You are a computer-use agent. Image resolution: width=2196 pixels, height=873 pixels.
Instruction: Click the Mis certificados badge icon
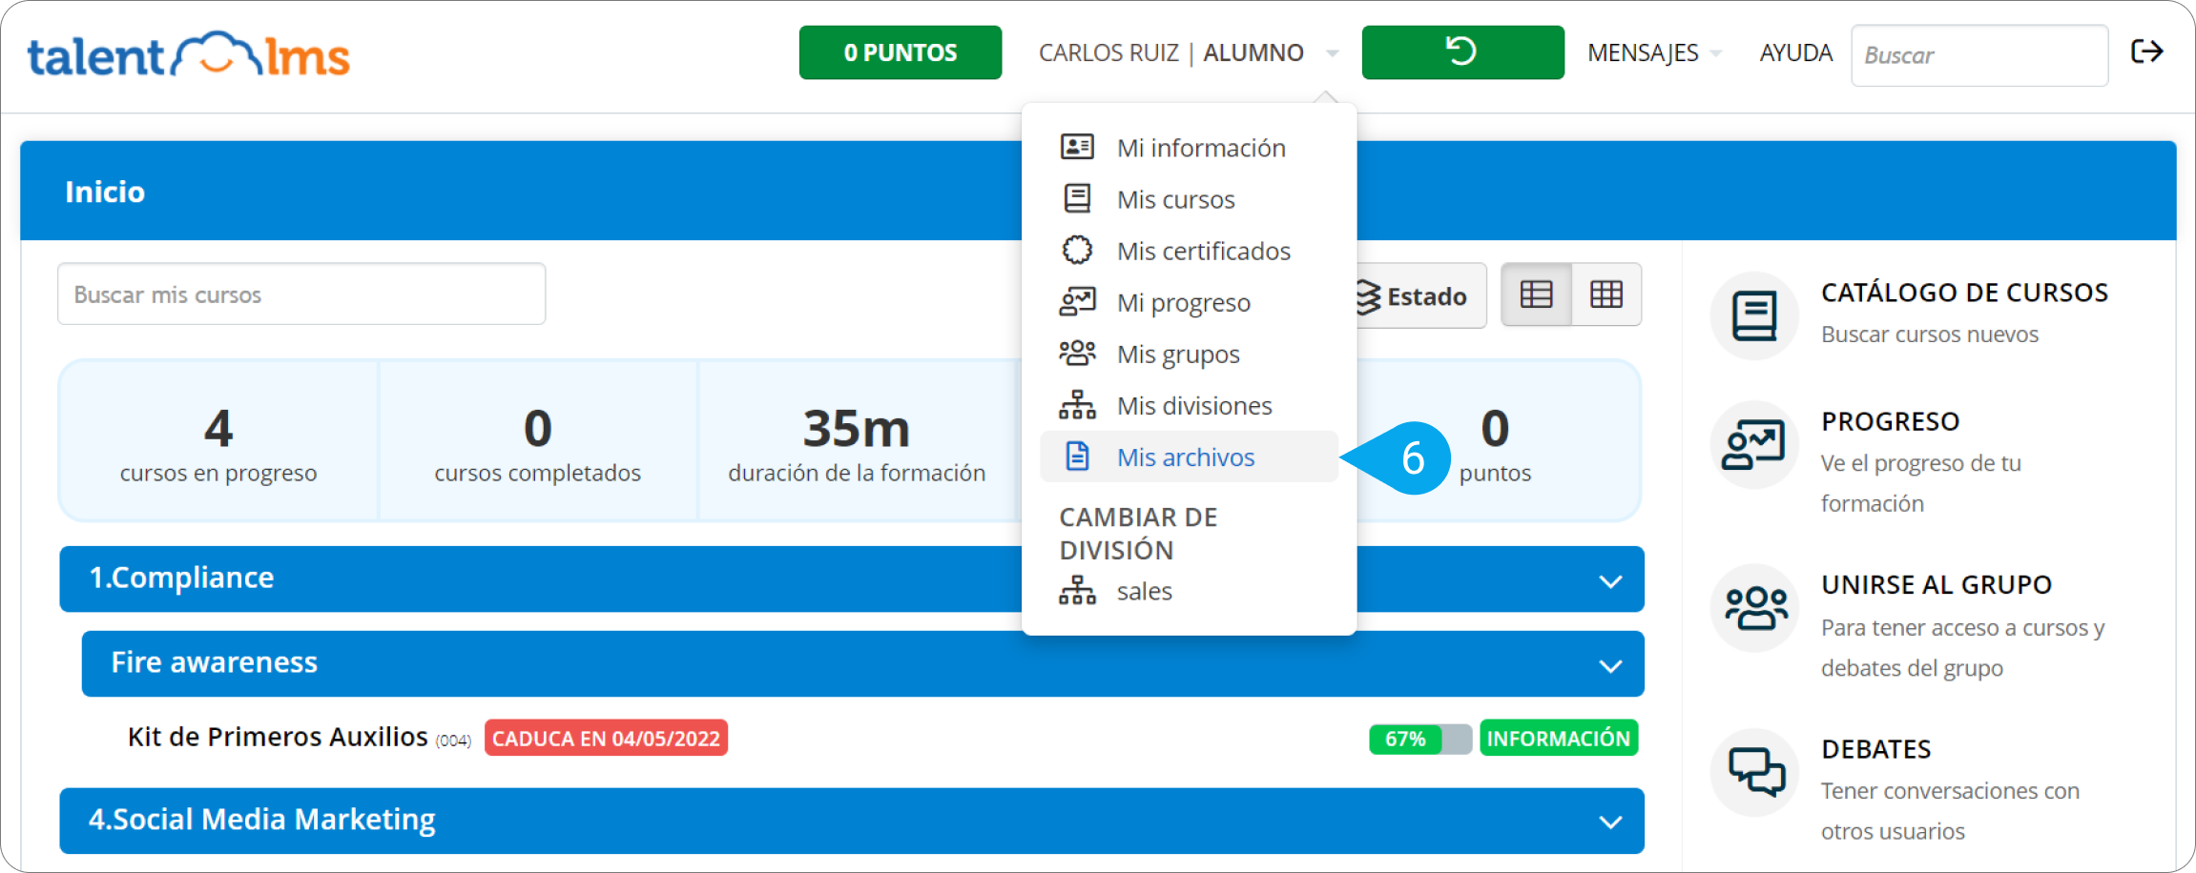[x=1077, y=251]
